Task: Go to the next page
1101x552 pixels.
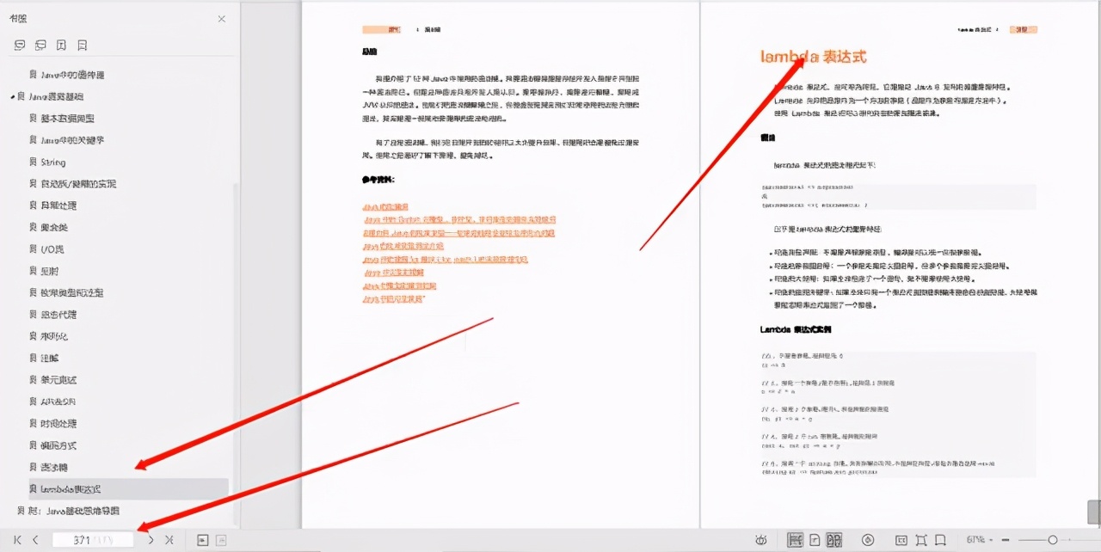Action: pyautogui.click(x=151, y=540)
